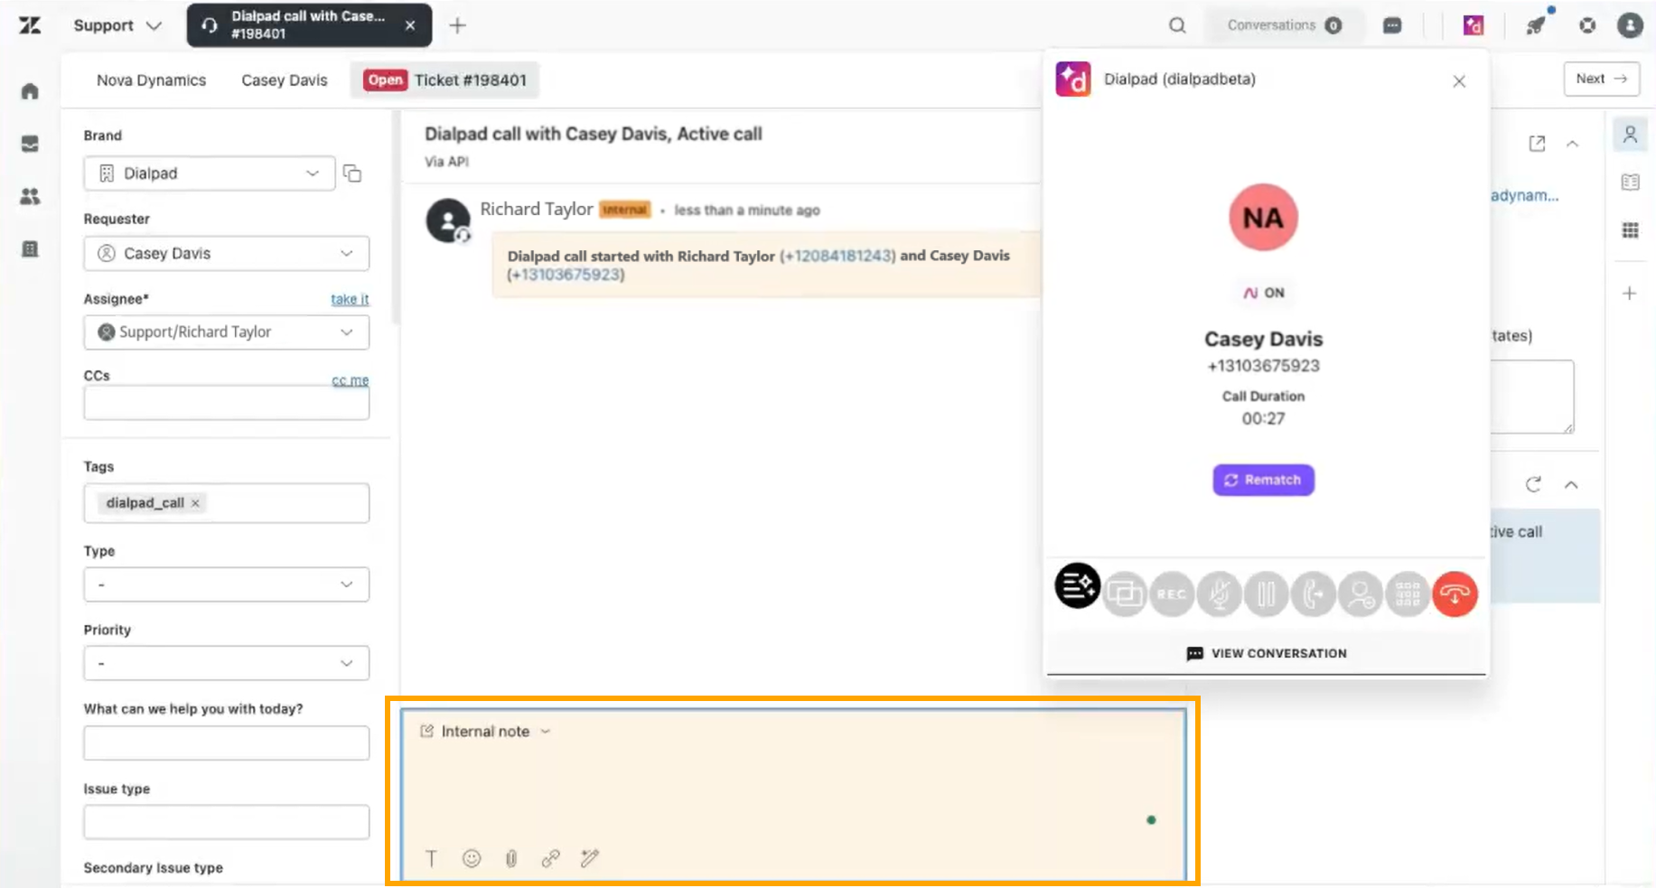Start recording with REC button
1656x888 pixels.
click(1172, 594)
